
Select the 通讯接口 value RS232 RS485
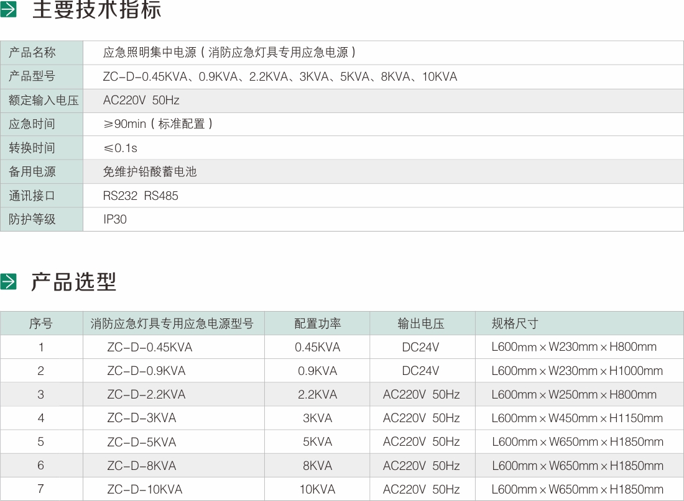141,196
